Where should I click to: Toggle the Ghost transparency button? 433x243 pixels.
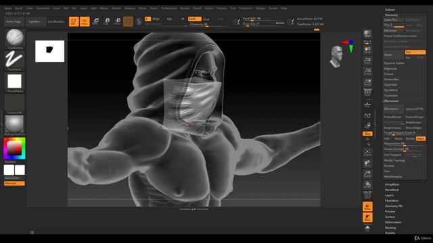[367, 217]
